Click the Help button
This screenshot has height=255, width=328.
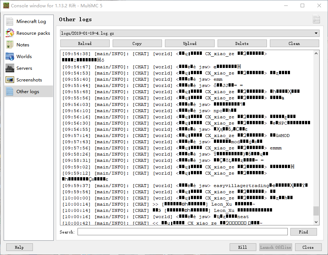(x=19, y=247)
